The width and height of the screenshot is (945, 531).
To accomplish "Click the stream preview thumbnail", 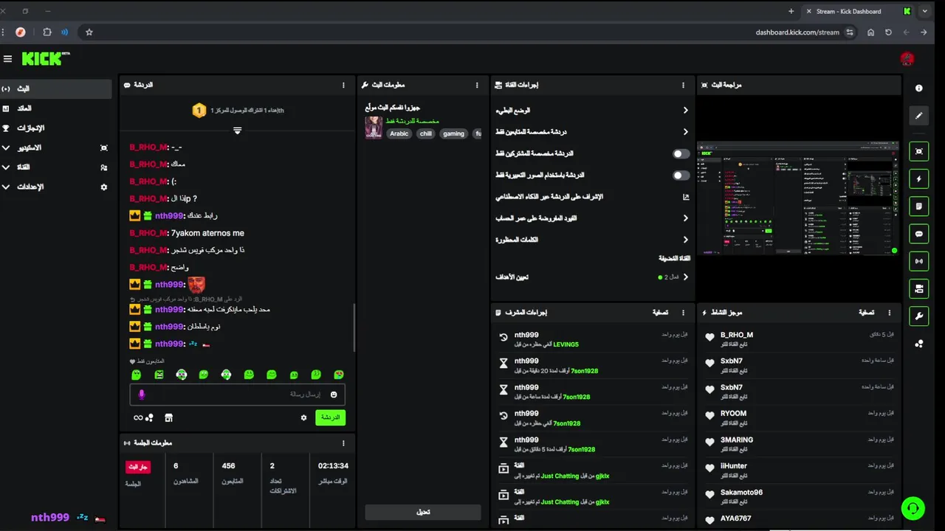I will pos(798,198).
